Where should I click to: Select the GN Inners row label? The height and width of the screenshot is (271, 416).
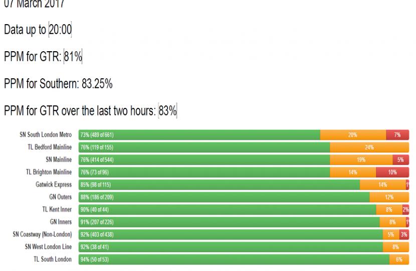coord(61,222)
